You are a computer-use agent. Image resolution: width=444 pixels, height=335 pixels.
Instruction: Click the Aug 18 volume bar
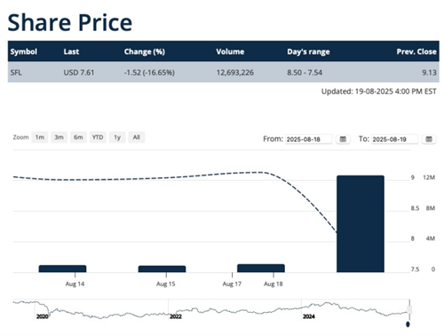click(x=261, y=268)
